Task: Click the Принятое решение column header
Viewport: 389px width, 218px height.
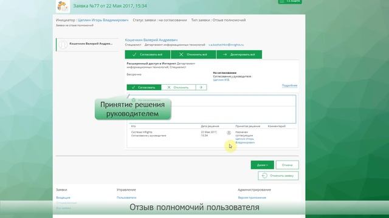Action: tap(247, 126)
